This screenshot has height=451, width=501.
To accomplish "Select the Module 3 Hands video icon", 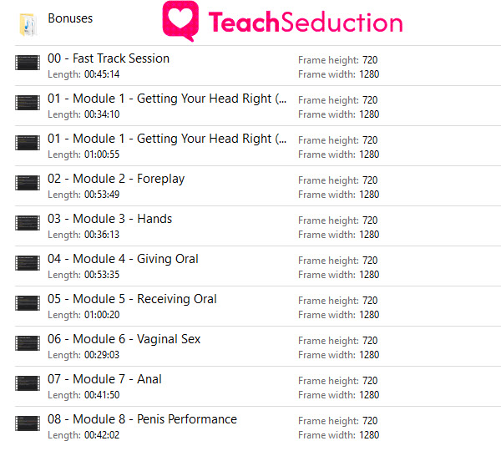I will click(28, 223).
